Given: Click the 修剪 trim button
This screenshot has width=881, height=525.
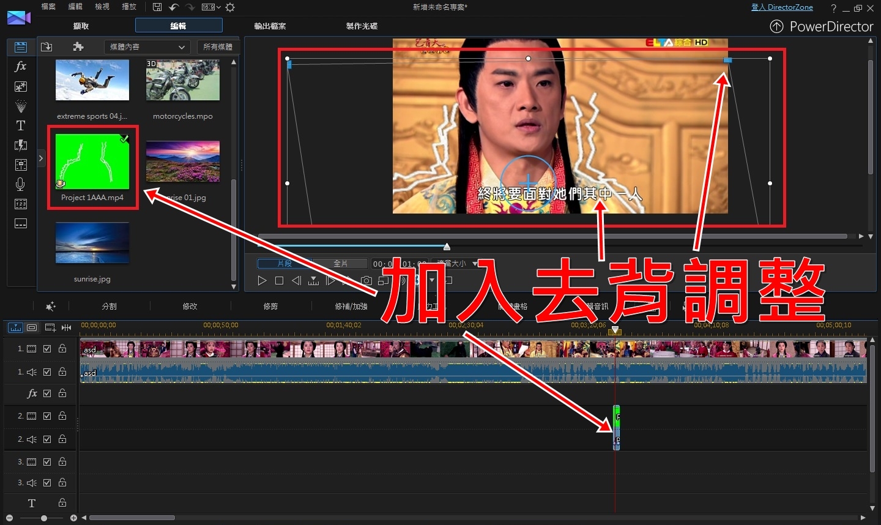Looking at the screenshot, I should tap(270, 306).
